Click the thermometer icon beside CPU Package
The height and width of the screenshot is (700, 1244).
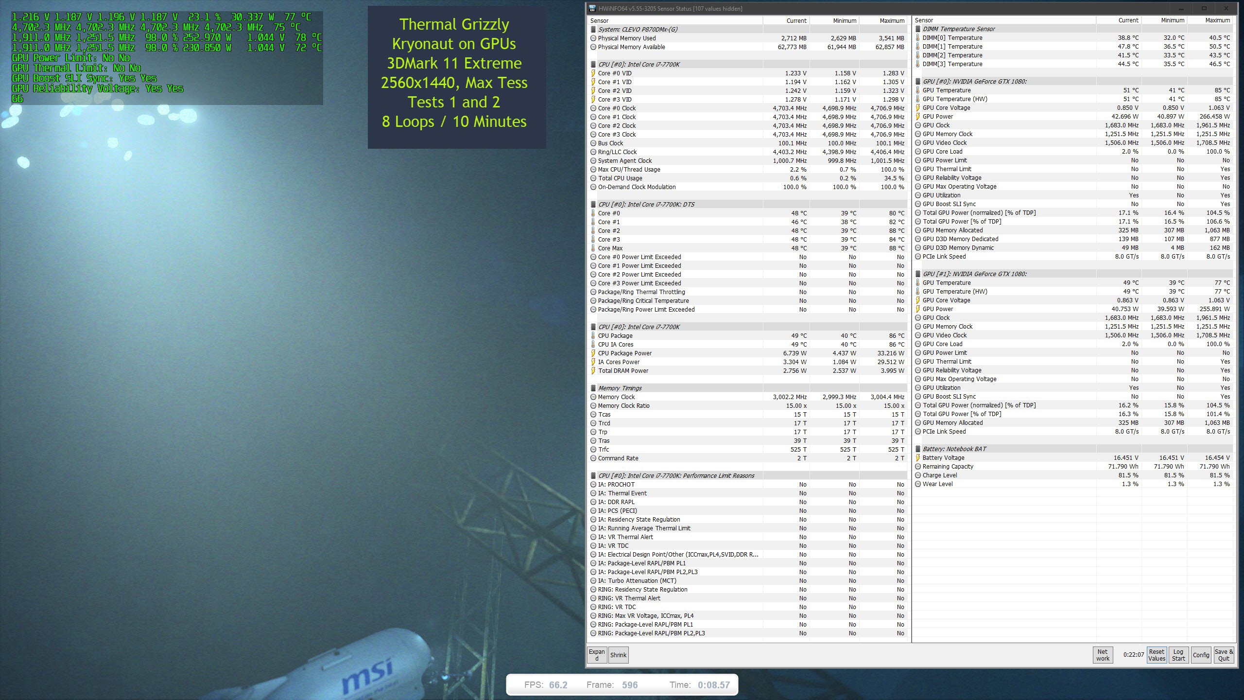point(593,335)
